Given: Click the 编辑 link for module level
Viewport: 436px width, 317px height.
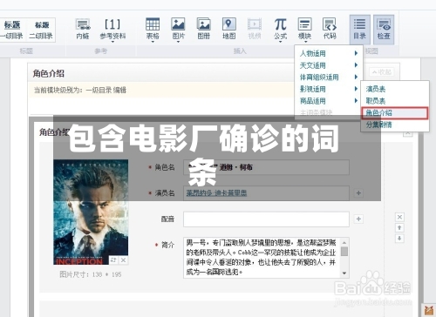Looking at the screenshot, I should 119,91.
